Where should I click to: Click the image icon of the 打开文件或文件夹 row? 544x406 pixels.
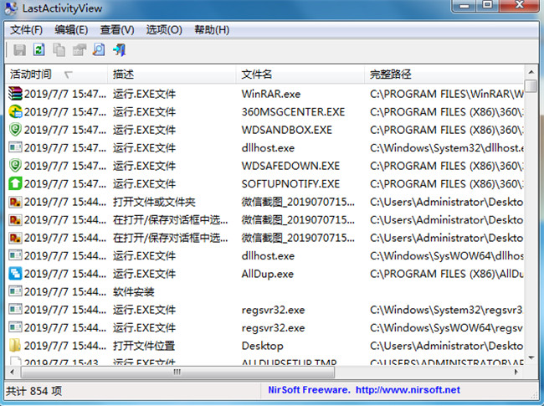tap(15, 202)
